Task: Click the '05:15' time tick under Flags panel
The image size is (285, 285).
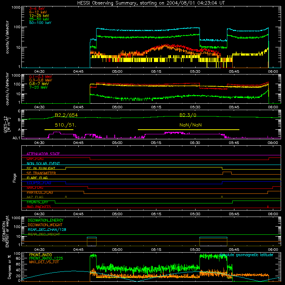Action: tap(156, 214)
